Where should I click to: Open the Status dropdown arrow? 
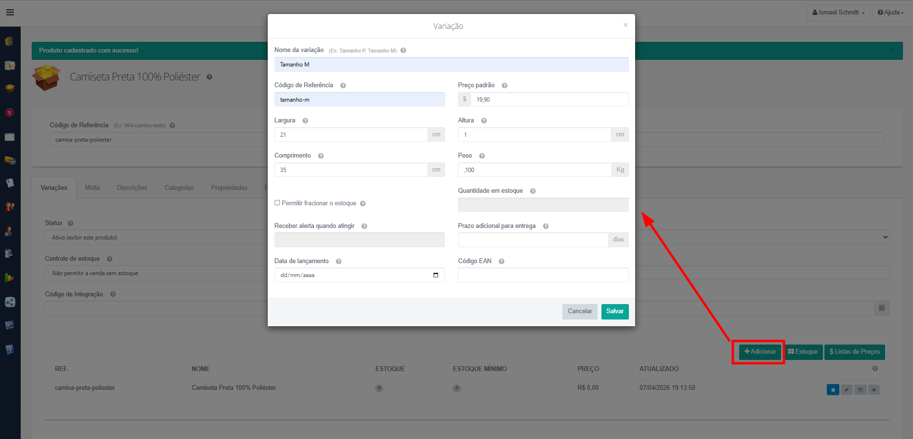click(885, 237)
